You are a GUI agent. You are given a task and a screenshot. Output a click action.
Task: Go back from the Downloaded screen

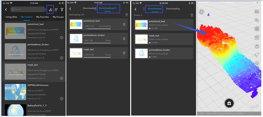[136, 10]
